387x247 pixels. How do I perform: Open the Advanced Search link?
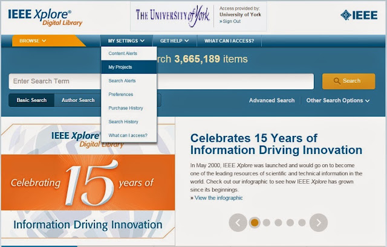click(x=272, y=100)
